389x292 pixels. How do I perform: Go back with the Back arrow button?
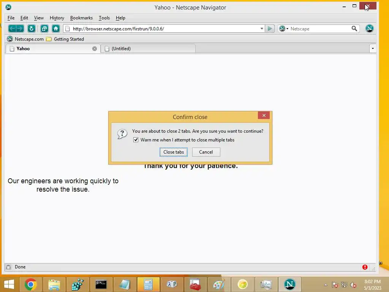(12, 29)
